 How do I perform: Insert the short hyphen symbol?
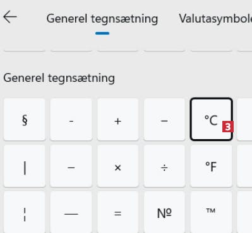[71, 120]
